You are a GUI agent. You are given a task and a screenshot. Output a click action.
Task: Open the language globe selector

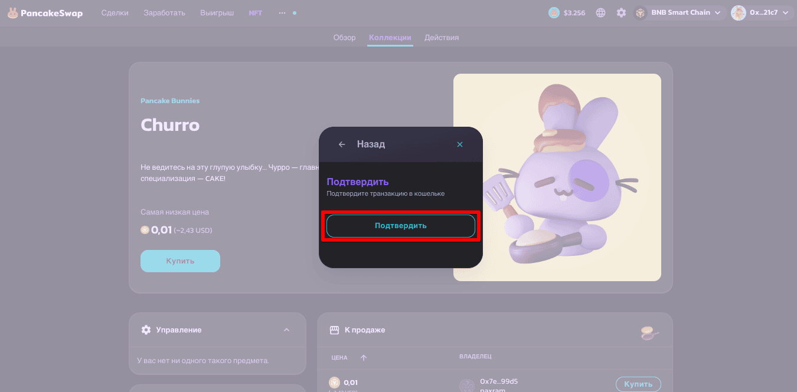click(x=601, y=12)
